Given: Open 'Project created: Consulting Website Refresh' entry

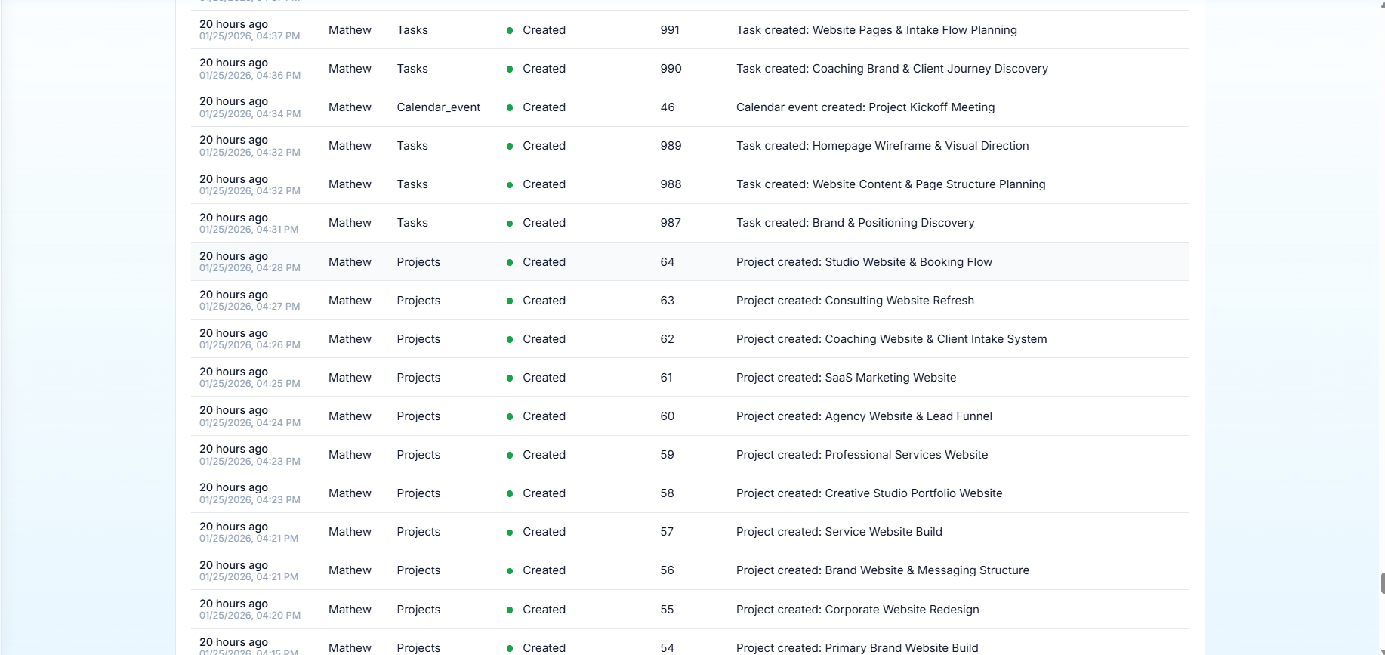Looking at the screenshot, I should [855, 301].
